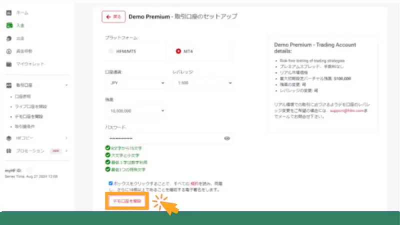Open the 規約 terms link
The height and width of the screenshot is (225, 400).
[x=194, y=183]
